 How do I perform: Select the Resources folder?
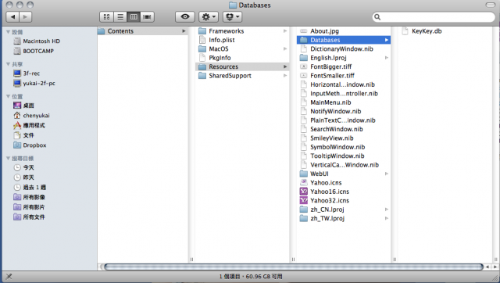(x=242, y=66)
